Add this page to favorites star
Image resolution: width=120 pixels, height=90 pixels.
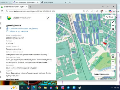(92, 11)
